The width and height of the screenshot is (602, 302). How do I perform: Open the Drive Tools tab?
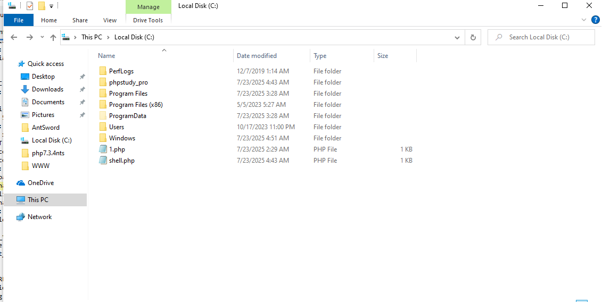pyautogui.click(x=148, y=20)
